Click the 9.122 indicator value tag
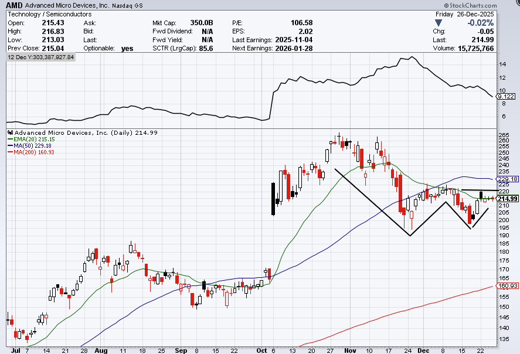Screen dimensions: 520x354 coord(506,96)
